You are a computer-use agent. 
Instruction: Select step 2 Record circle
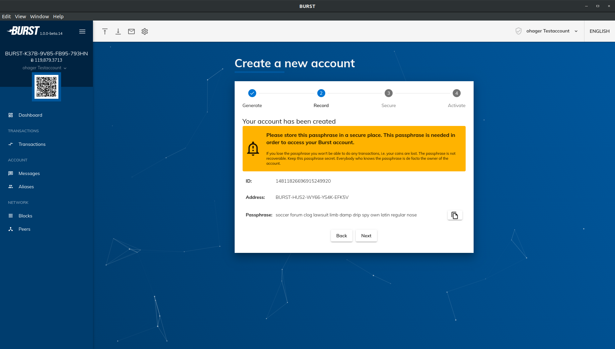point(321,93)
